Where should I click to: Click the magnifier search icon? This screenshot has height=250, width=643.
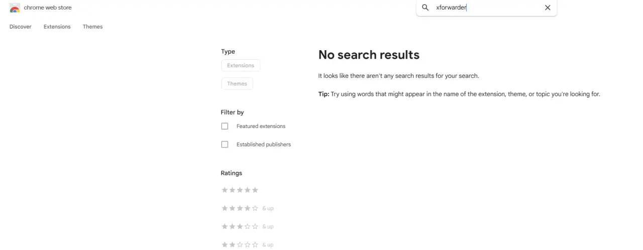click(425, 8)
